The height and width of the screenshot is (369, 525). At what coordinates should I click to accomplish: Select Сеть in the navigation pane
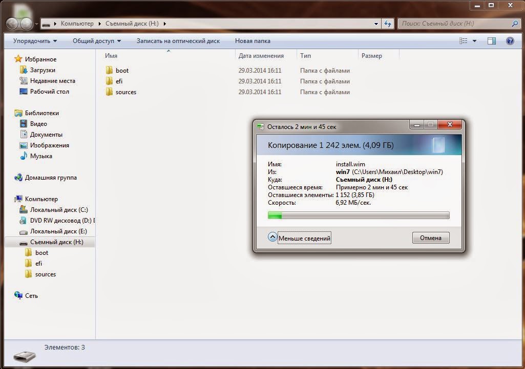click(x=26, y=296)
